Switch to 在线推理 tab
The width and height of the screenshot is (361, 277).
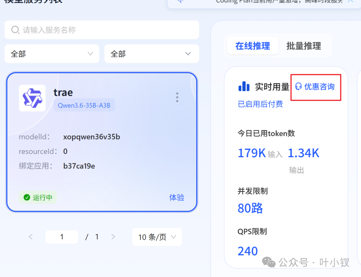coord(253,46)
